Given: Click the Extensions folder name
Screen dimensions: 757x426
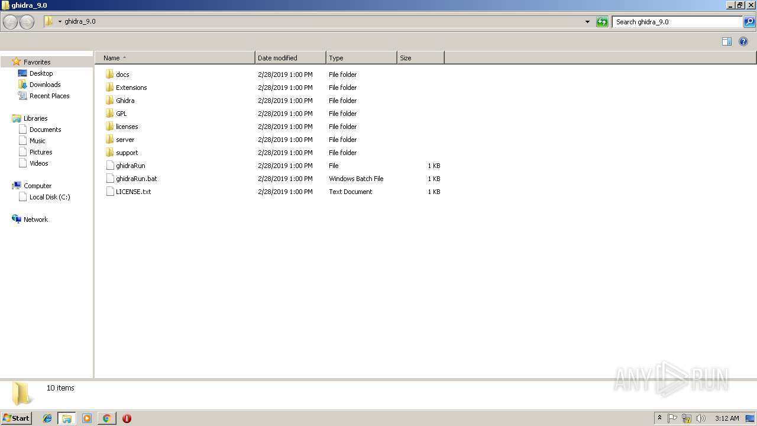Looking at the screenshot, I should (131, 88).
